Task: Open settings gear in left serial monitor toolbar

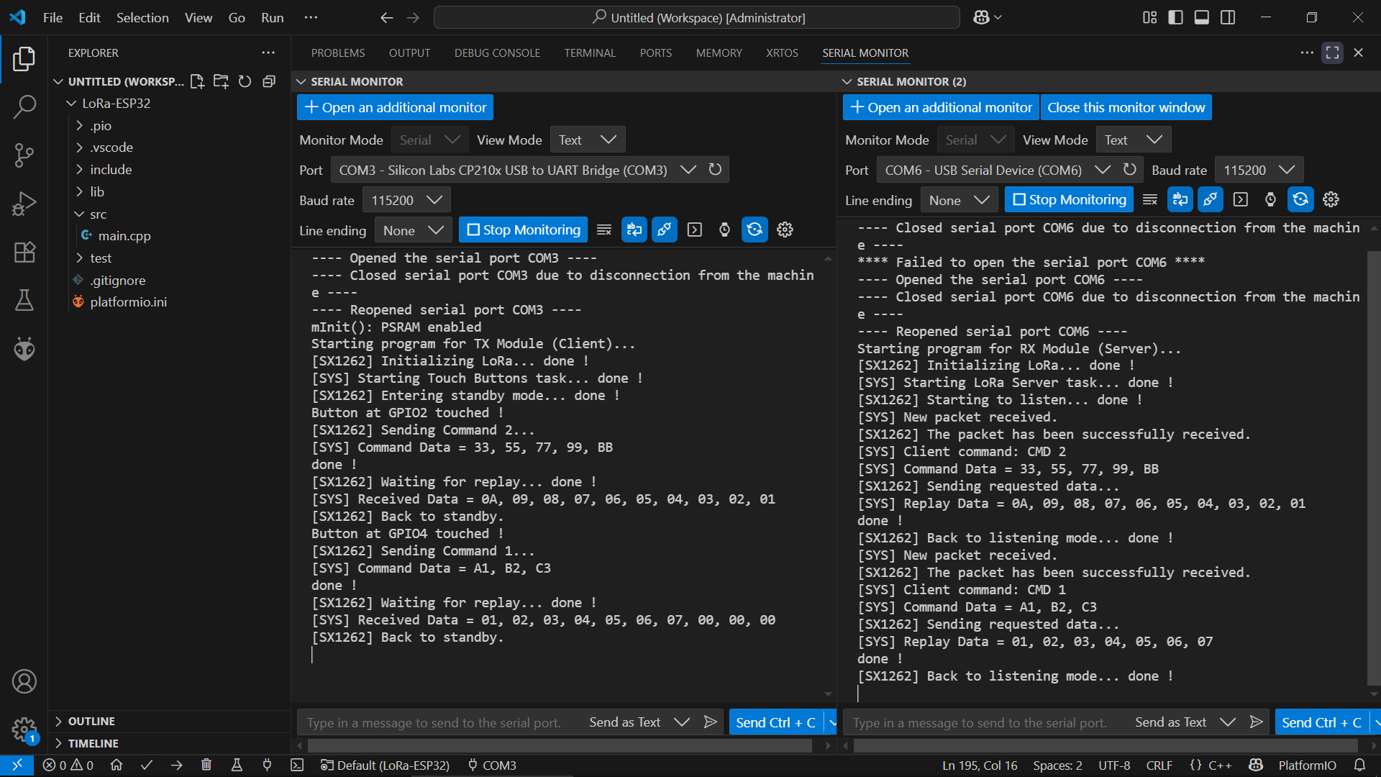Action: click(785, 230)
